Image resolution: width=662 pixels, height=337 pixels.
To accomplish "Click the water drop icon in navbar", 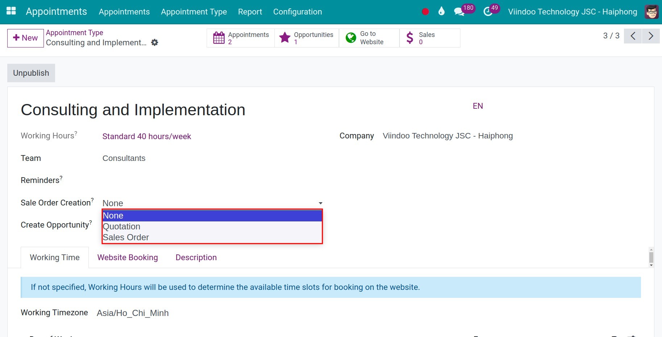I will coord(441,11).
